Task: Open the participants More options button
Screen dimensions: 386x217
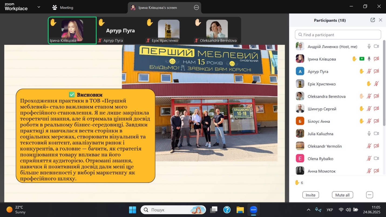Action: click(x=370, y=195)
